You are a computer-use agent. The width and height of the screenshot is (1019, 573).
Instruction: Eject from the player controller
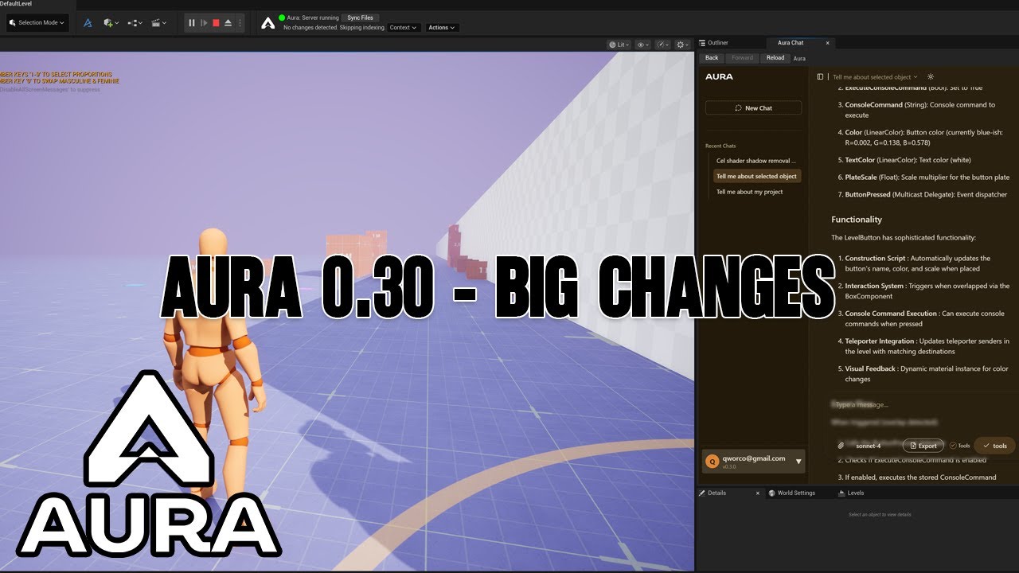228,24
